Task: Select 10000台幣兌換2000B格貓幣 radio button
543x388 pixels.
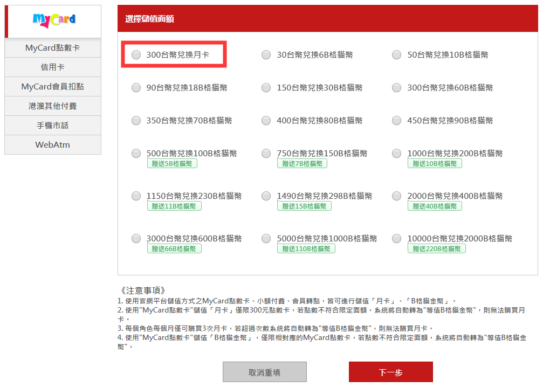Action: tap(396, 239)
